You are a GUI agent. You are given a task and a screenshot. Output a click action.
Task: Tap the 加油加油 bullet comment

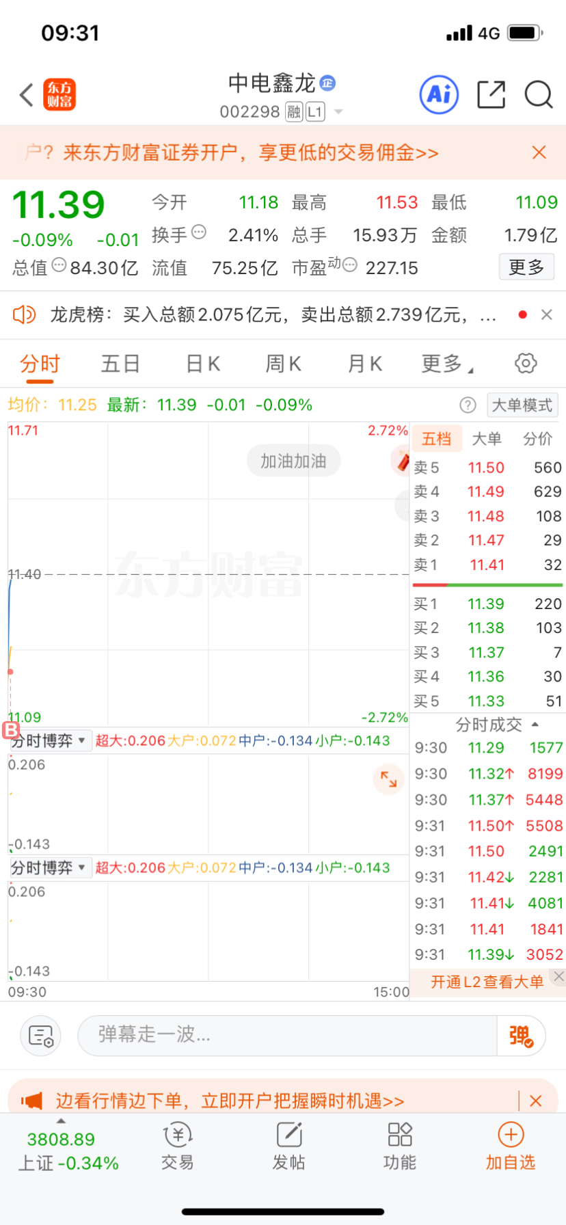(x=293, y=461)
